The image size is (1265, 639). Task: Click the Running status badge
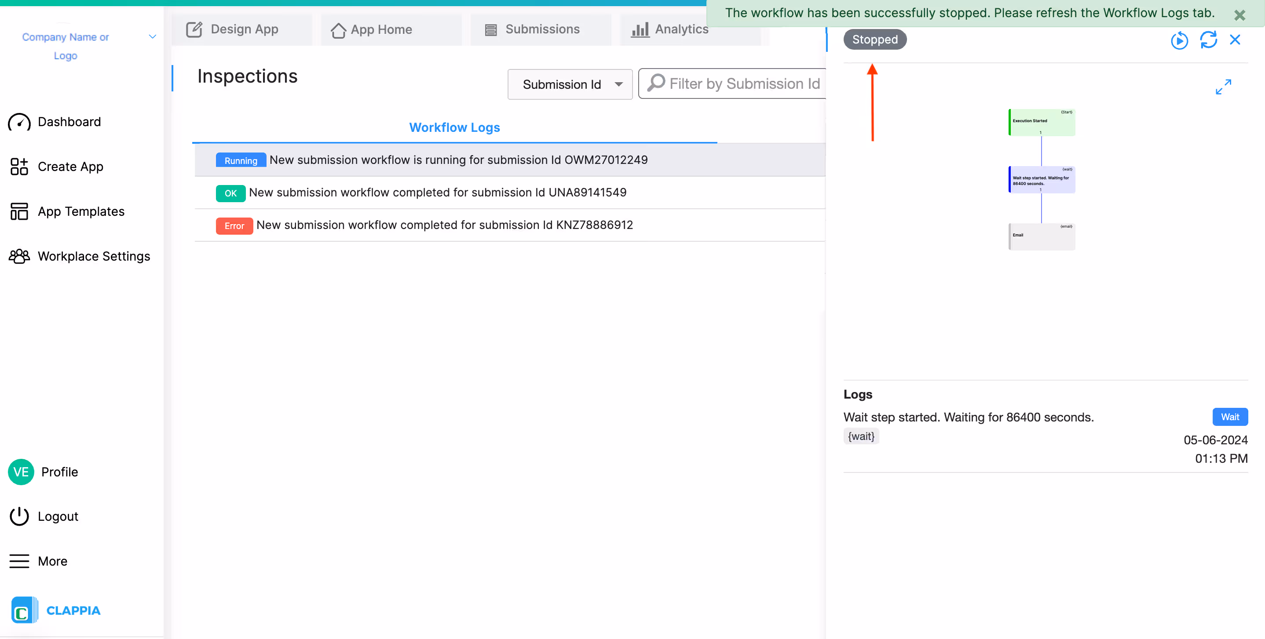[x=241, y=160]
